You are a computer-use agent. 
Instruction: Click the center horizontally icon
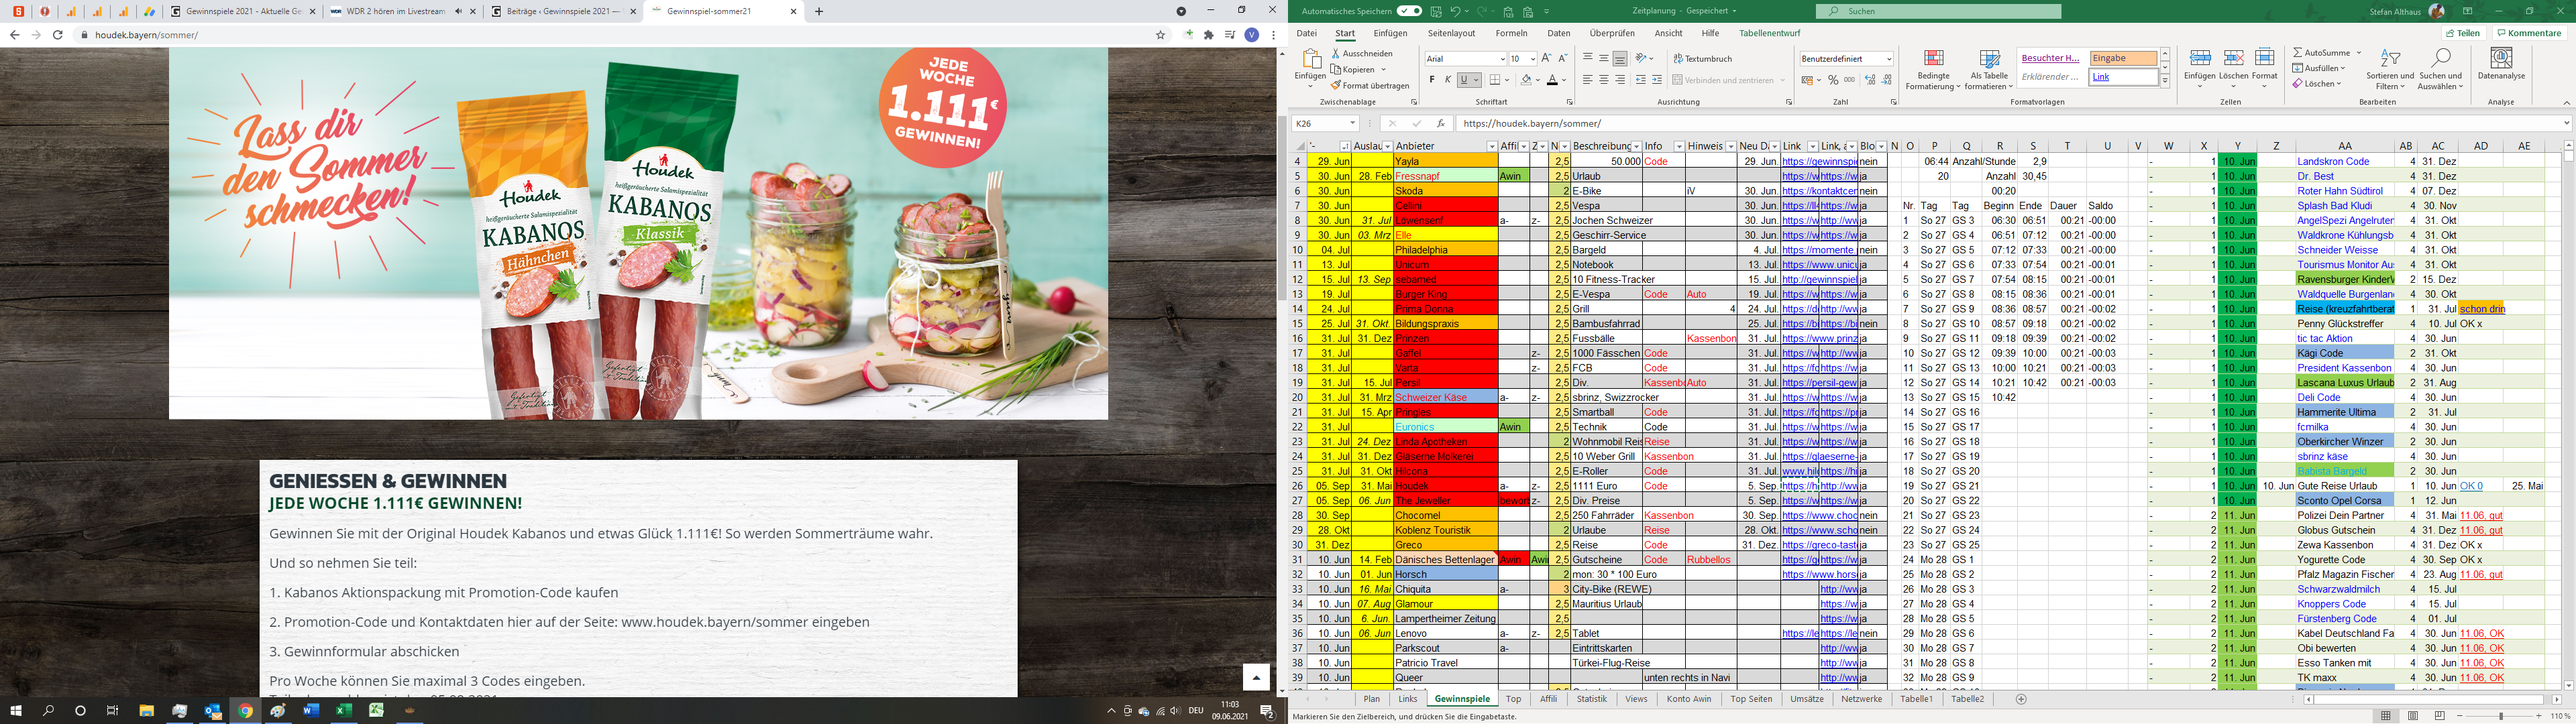[1604, 80]
